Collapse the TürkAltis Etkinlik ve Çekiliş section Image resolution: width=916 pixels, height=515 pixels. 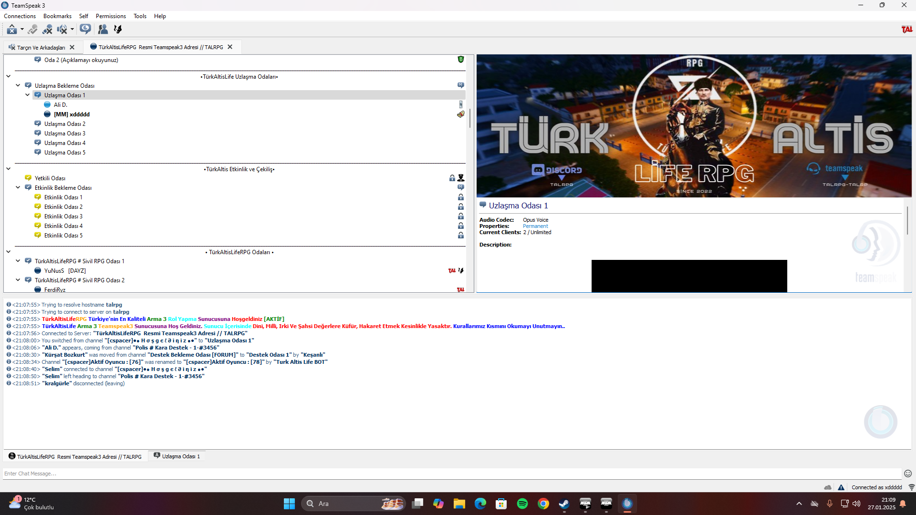(x=9, y=169)
